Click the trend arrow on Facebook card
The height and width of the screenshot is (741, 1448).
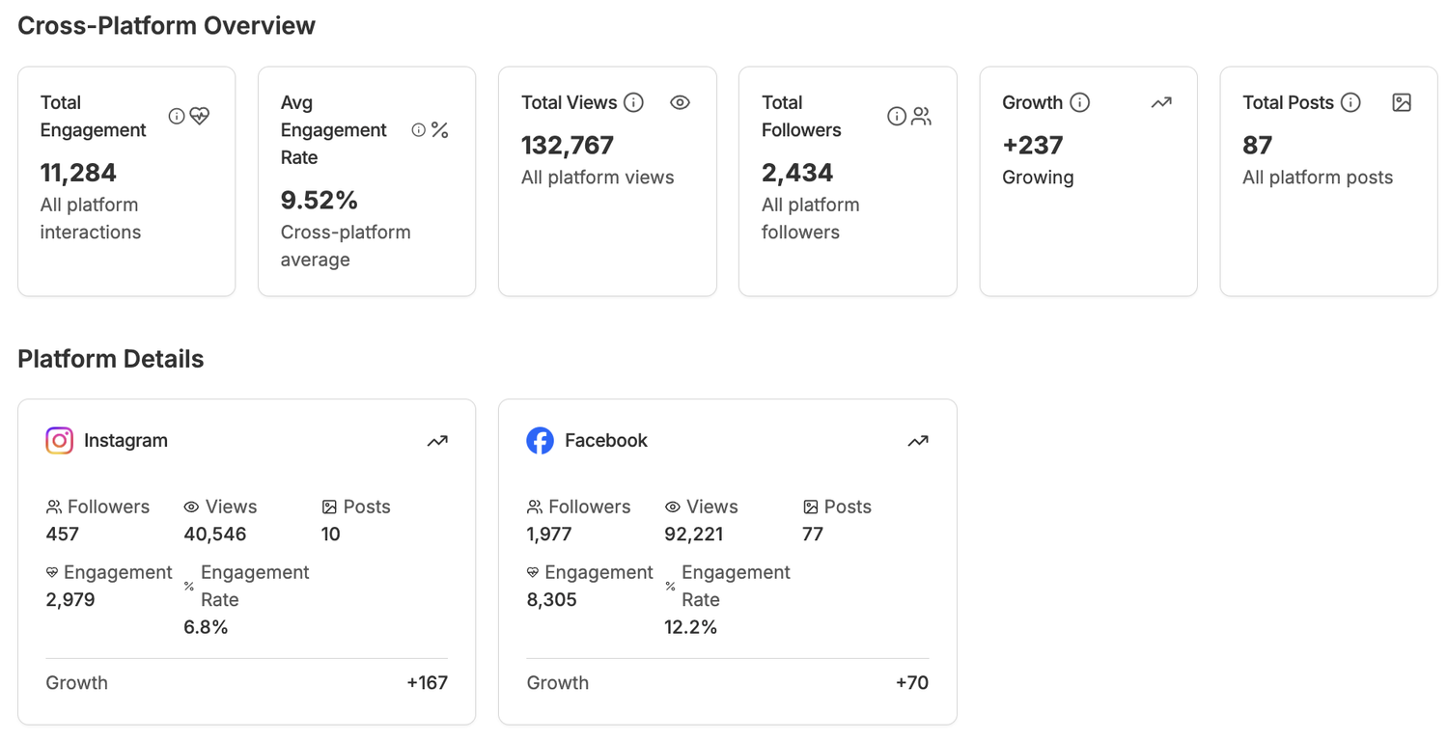click(x=918, y=441)
